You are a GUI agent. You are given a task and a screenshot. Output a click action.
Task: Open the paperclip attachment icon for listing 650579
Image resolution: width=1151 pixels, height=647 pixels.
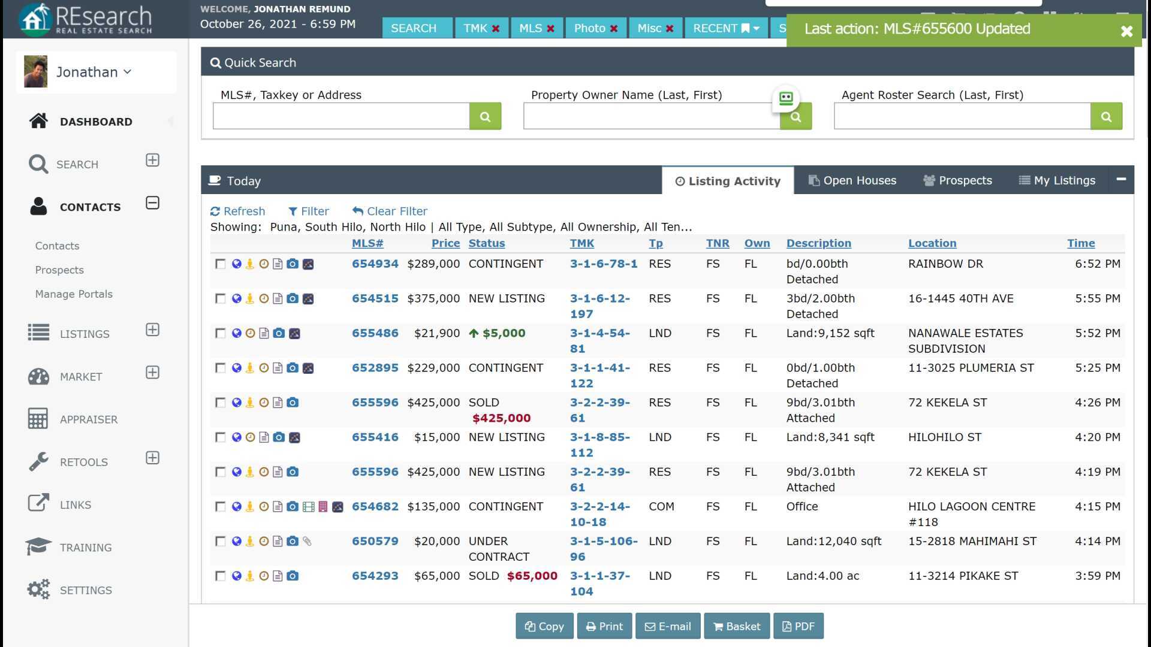(307, 542)
